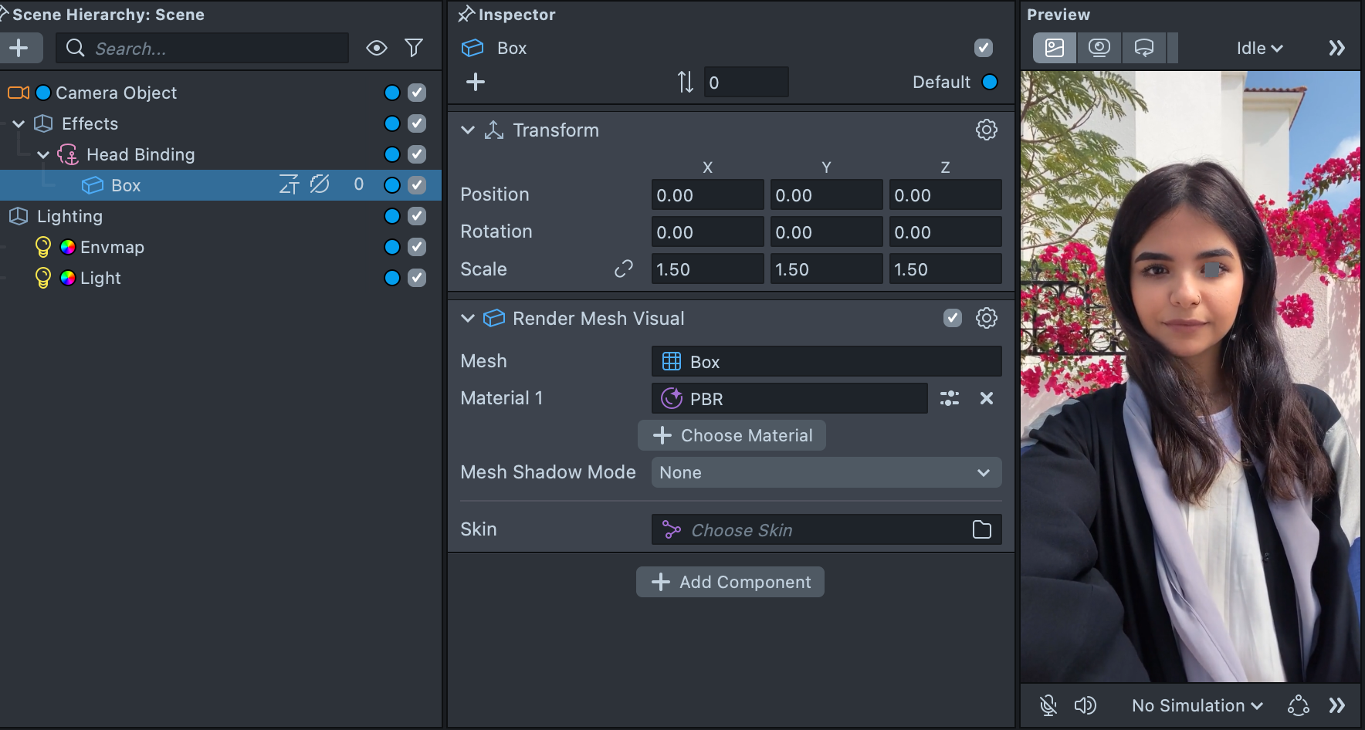Click the scale uniform link icon
This screenshot has width=1365, height=730.
tap(623, 269)
